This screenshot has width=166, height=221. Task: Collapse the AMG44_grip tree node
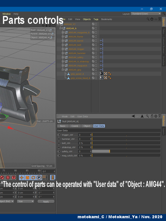(x=63, y=70)
